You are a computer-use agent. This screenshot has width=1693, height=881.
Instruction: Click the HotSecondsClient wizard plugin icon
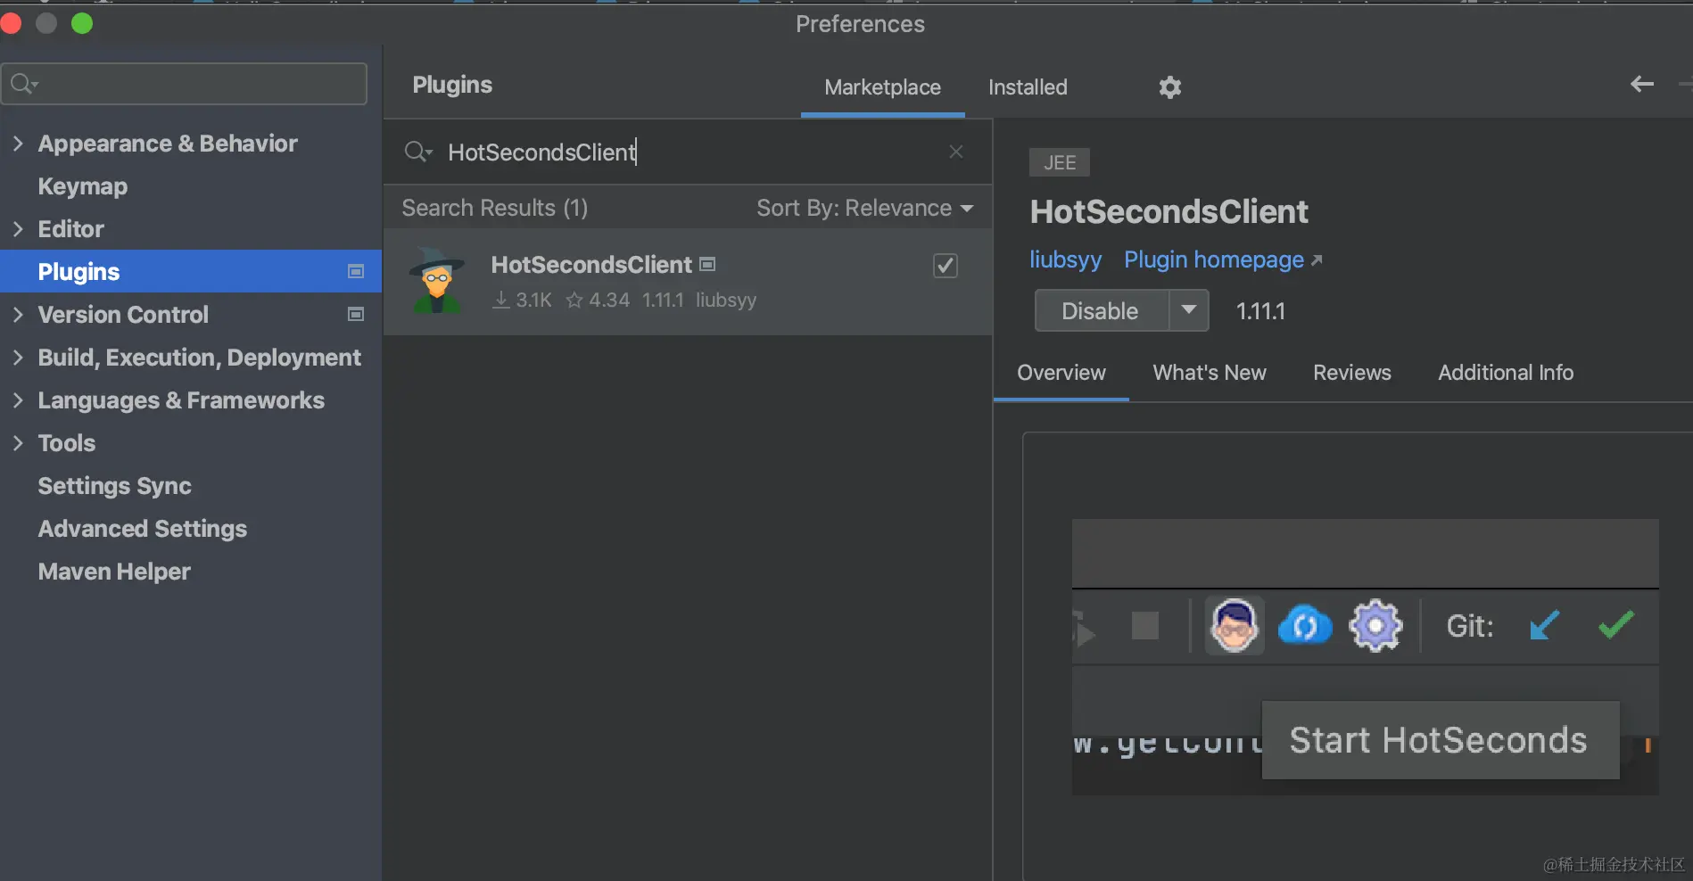[437, 281]
